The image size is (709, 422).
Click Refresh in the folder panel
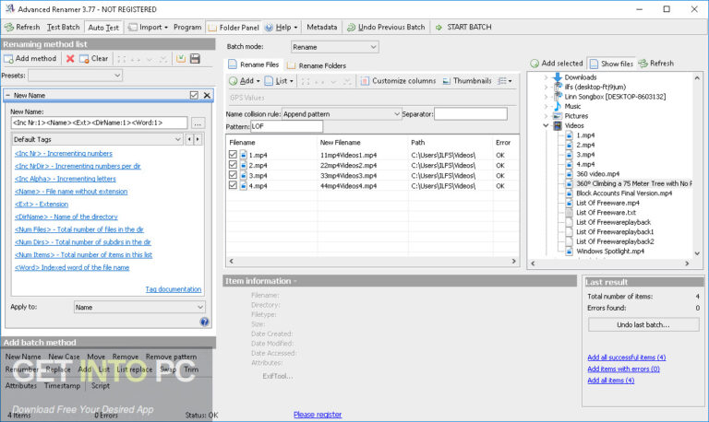pos(656,64)
